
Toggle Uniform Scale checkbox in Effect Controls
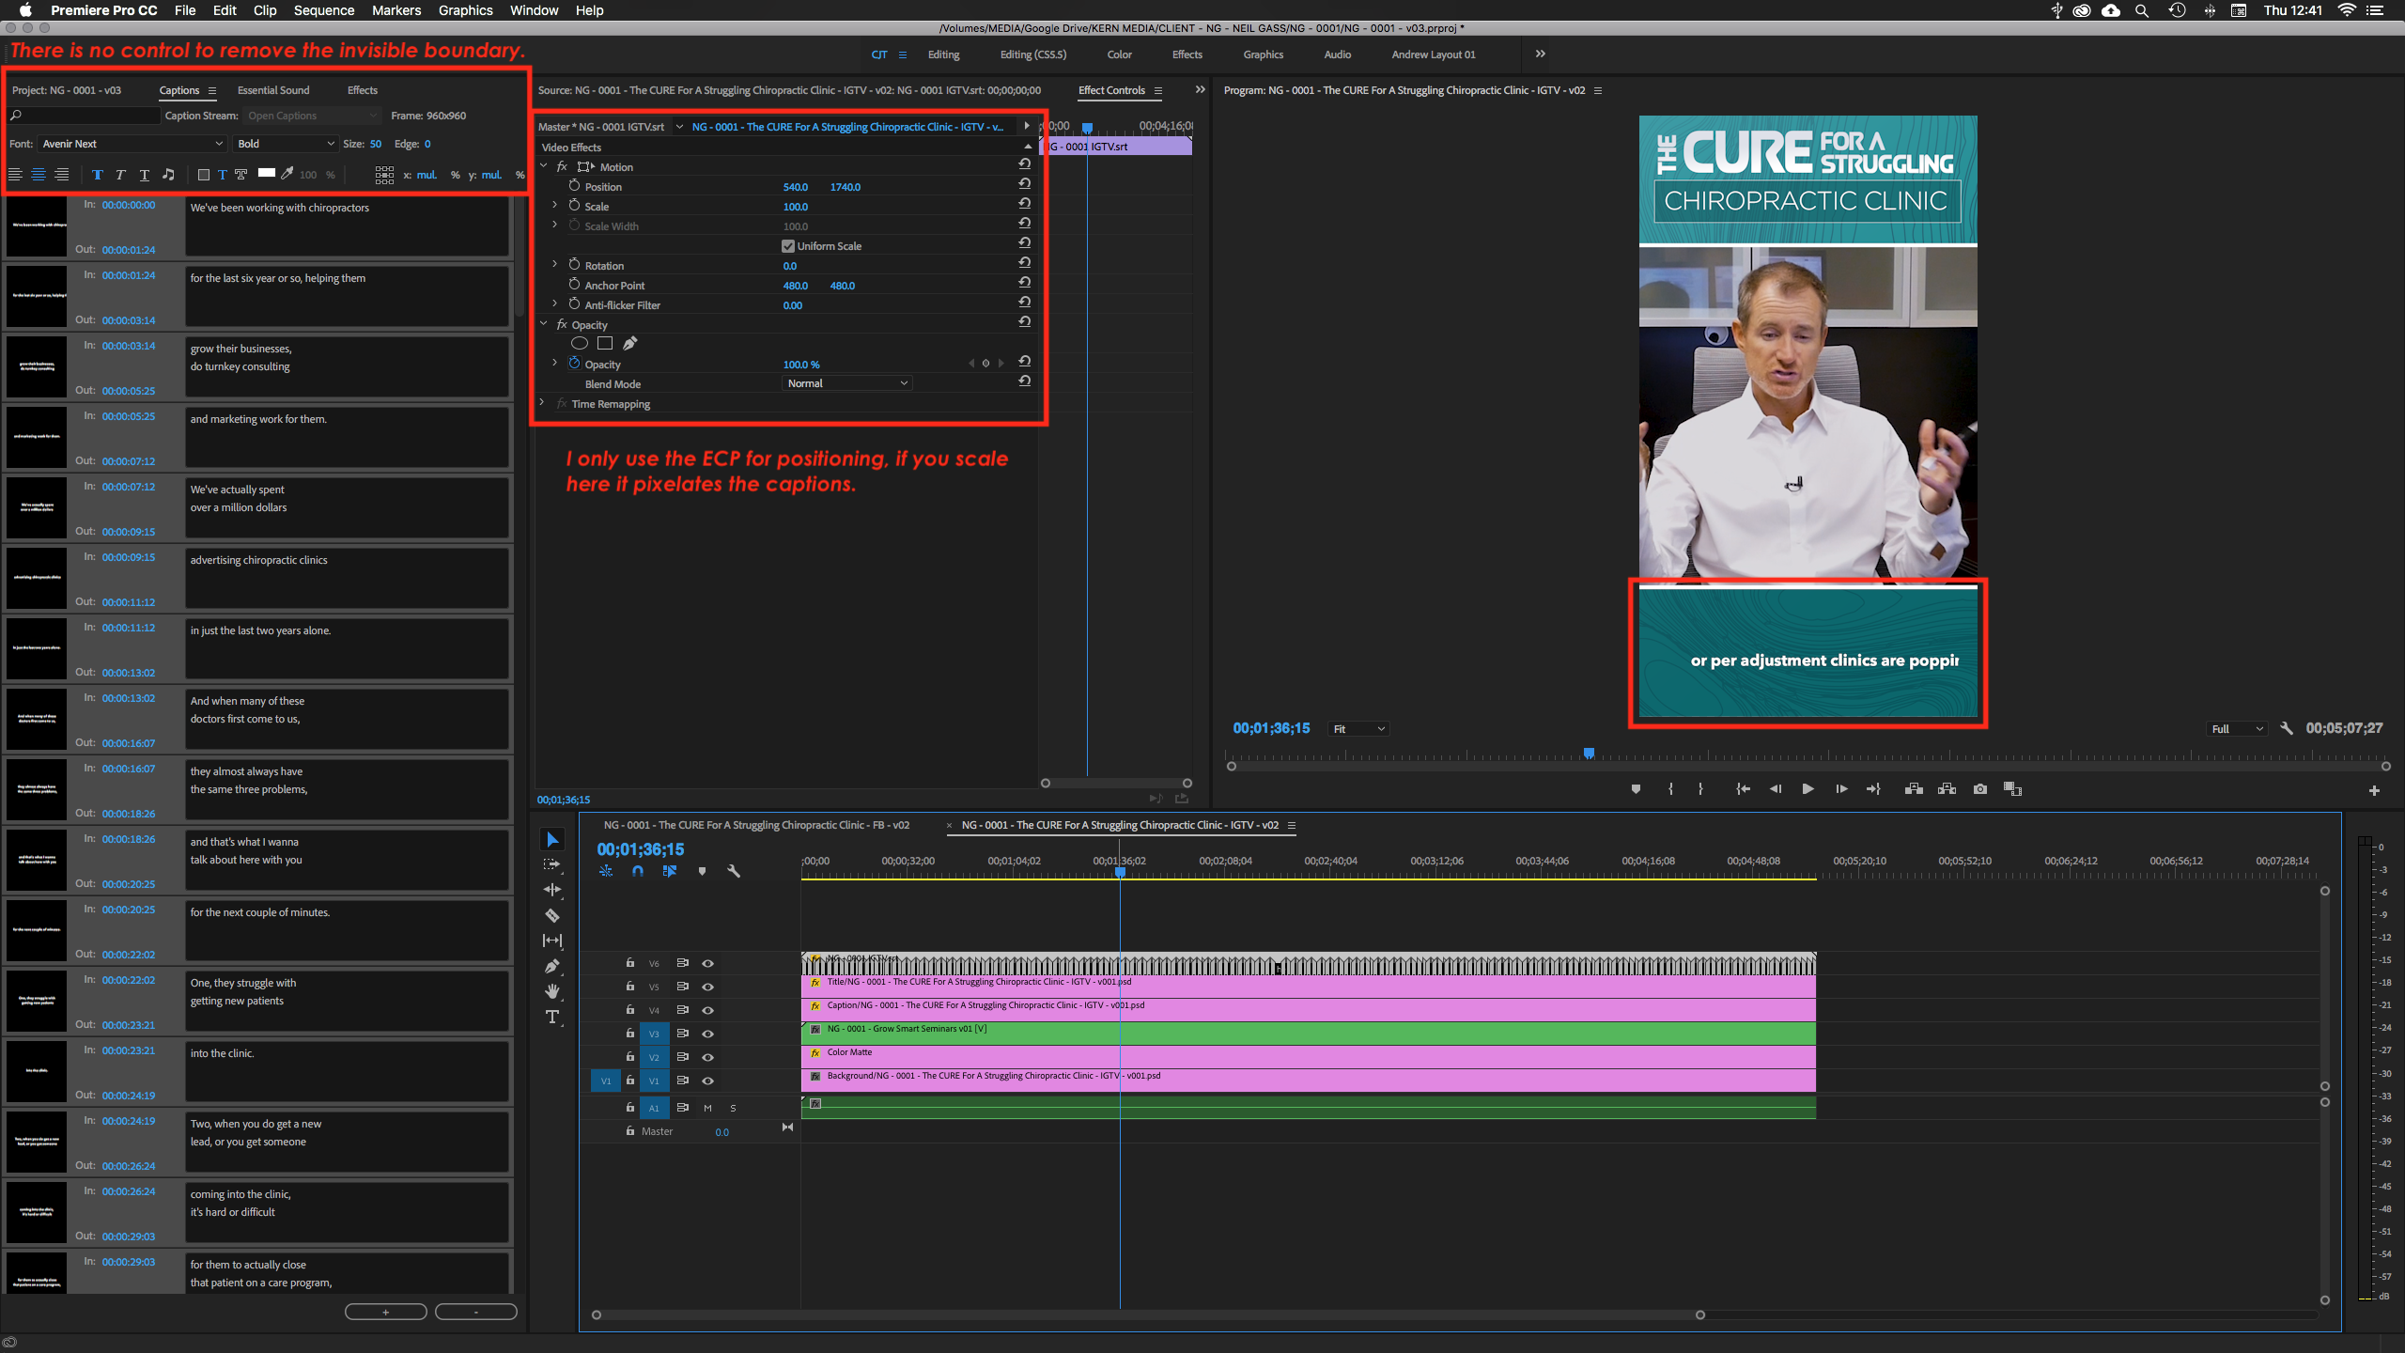[787, 245]
